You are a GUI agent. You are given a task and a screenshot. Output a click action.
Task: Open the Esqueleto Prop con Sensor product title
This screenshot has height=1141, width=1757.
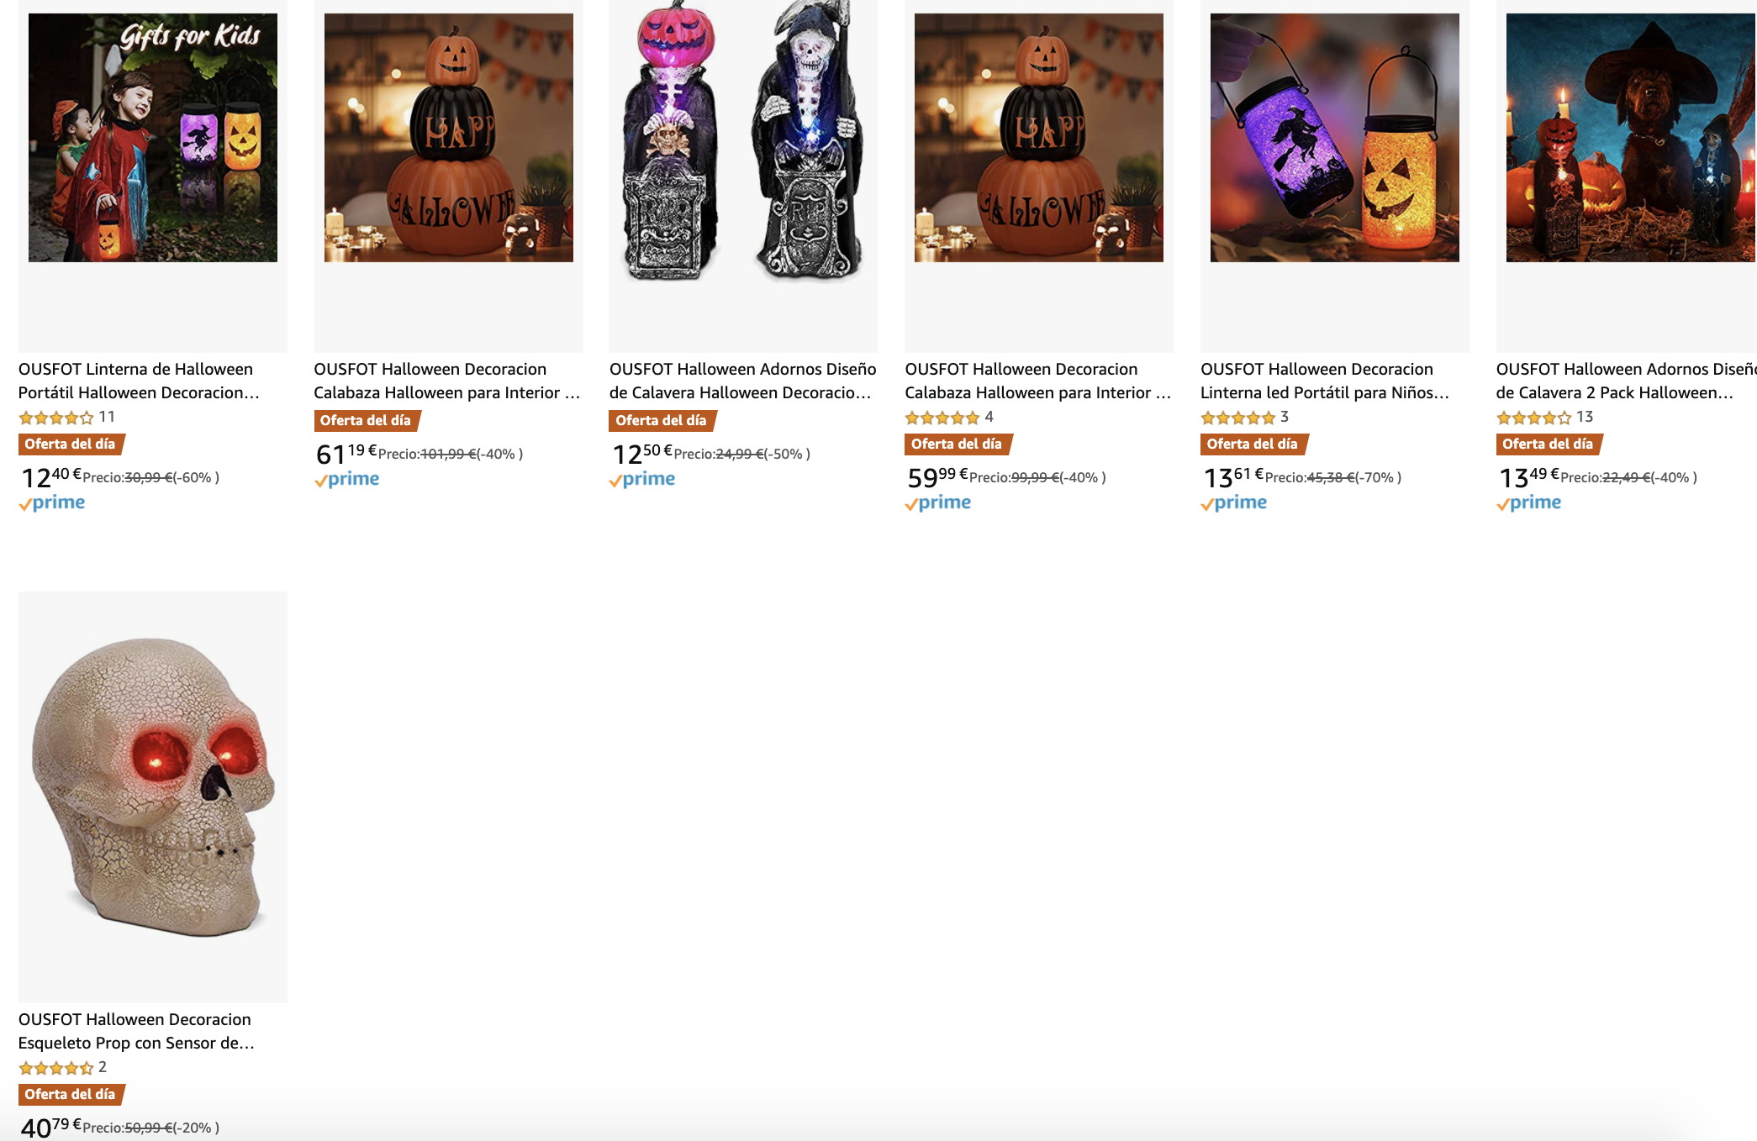coord(136,1031)
